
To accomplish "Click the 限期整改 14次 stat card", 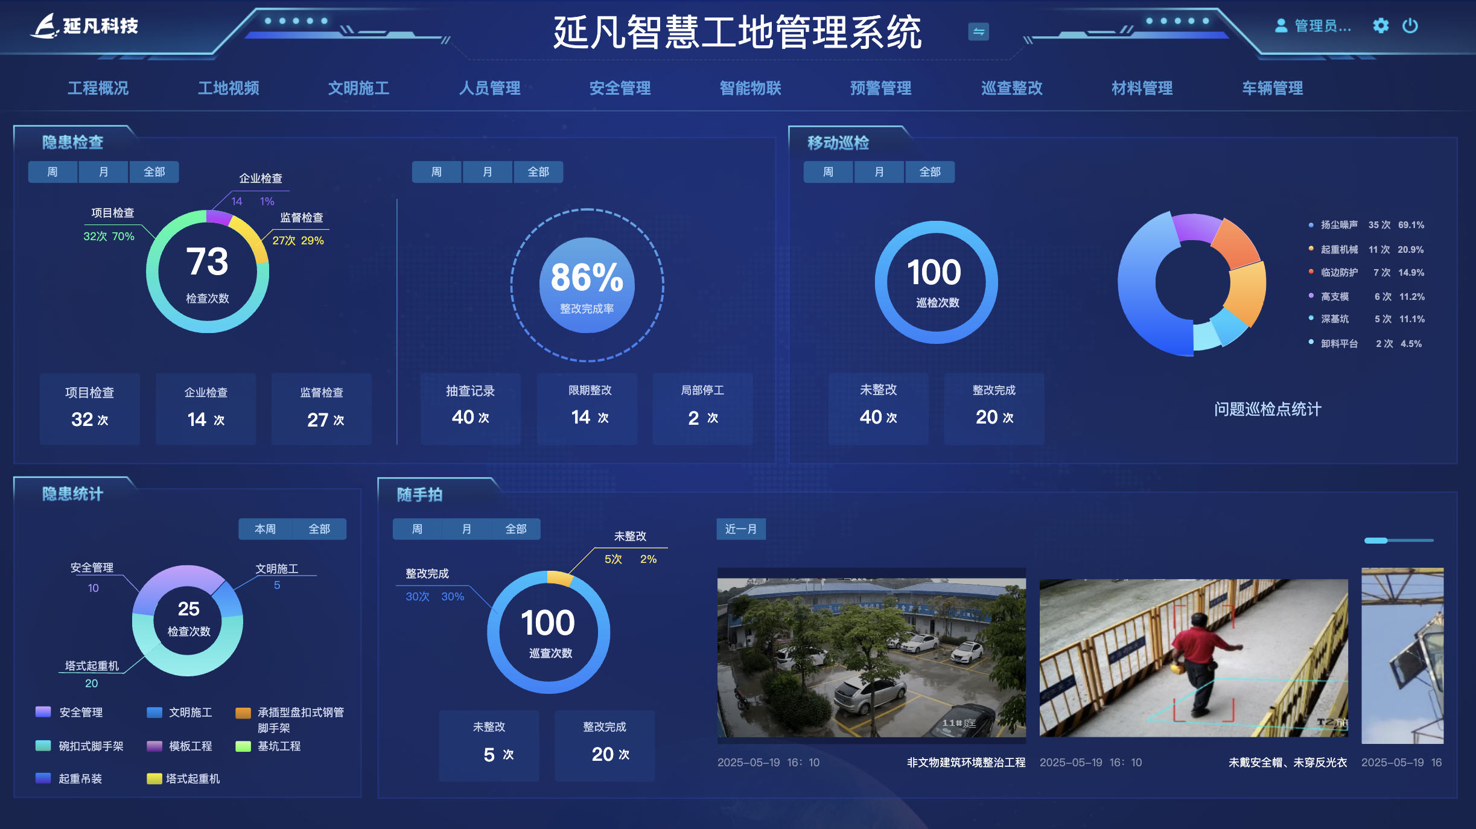I will pyautogui.click(x=587, y=408).
